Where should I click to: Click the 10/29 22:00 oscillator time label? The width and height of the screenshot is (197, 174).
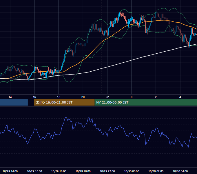107,171
